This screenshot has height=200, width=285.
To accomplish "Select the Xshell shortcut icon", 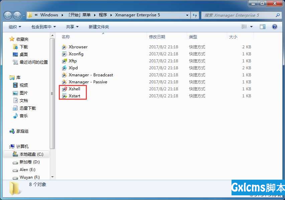I will [64, 89].
